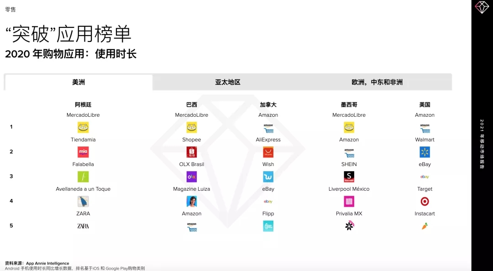Click Tiendamia app icon
The width and height of the screenshot is (493, 271).
click(x=83, y=152)
